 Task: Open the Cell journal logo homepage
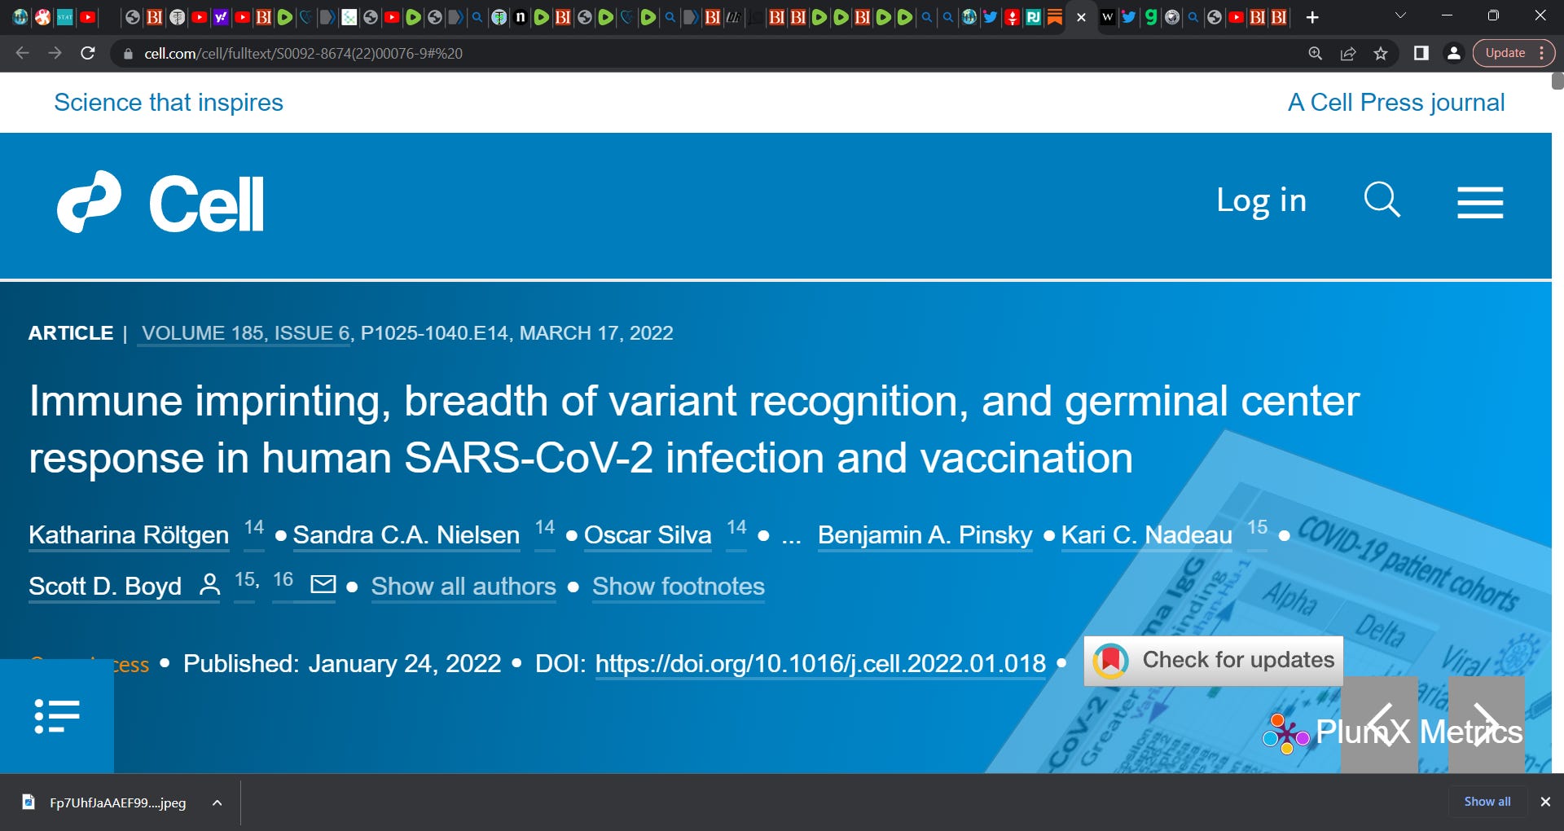[160, 202]
